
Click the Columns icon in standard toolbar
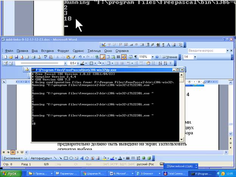click(x=118, y=57)
